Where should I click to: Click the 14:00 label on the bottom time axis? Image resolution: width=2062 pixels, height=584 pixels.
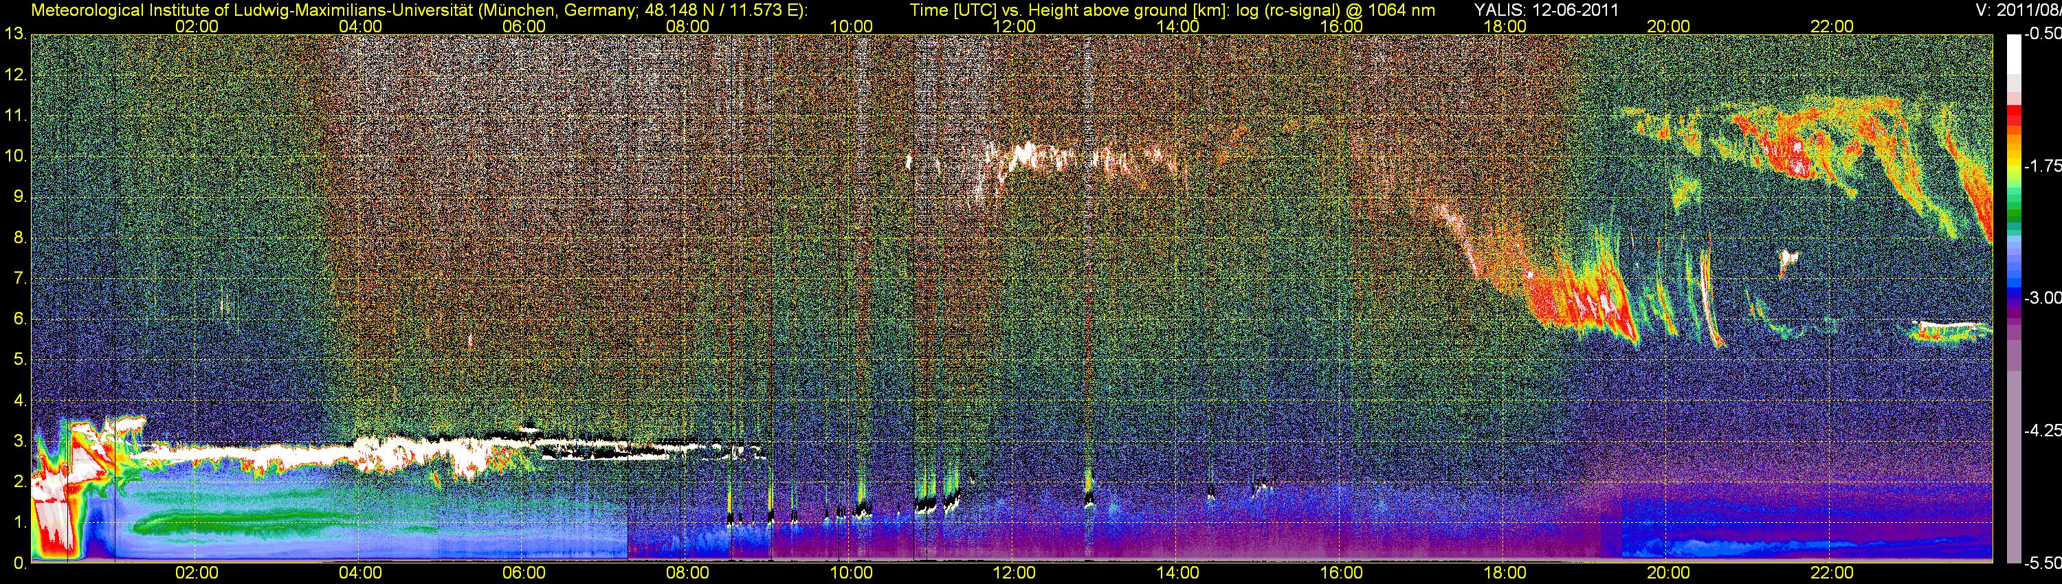click(x=1177, y=573)
